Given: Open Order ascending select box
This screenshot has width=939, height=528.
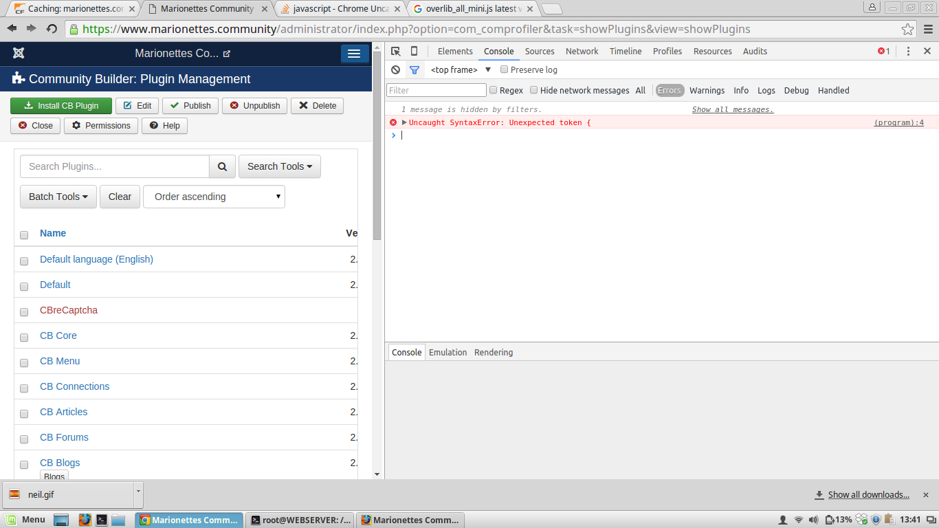Looking at the screenshot, I should tap(214, 197).
